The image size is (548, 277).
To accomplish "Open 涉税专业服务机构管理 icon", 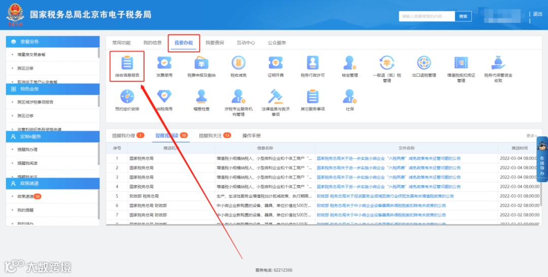I will (x=238, y=102).
